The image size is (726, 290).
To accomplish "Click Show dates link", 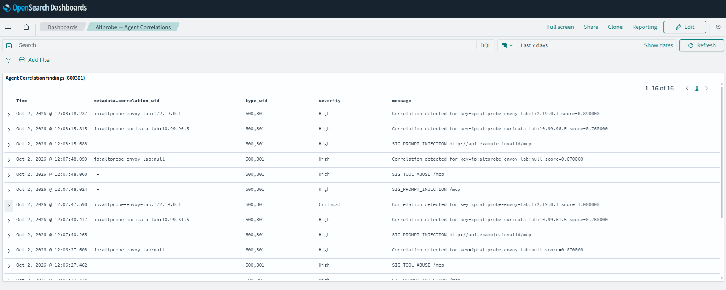I will pyautogui.click(x=659, y=45).
